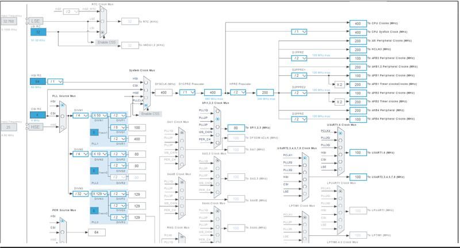Image resolution: width=460 pixels, height=248 pixels.
Task: Open the CPU Systick /1 divider dropdown
Action: (x=299, y=32)
